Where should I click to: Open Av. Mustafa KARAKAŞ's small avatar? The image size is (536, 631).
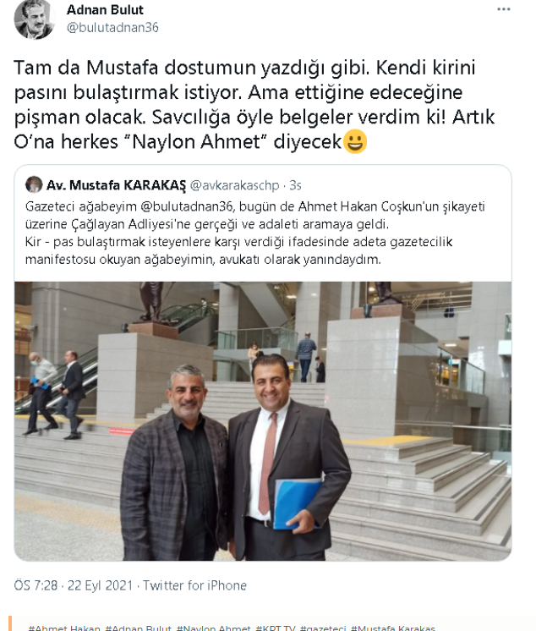[34, 184]
